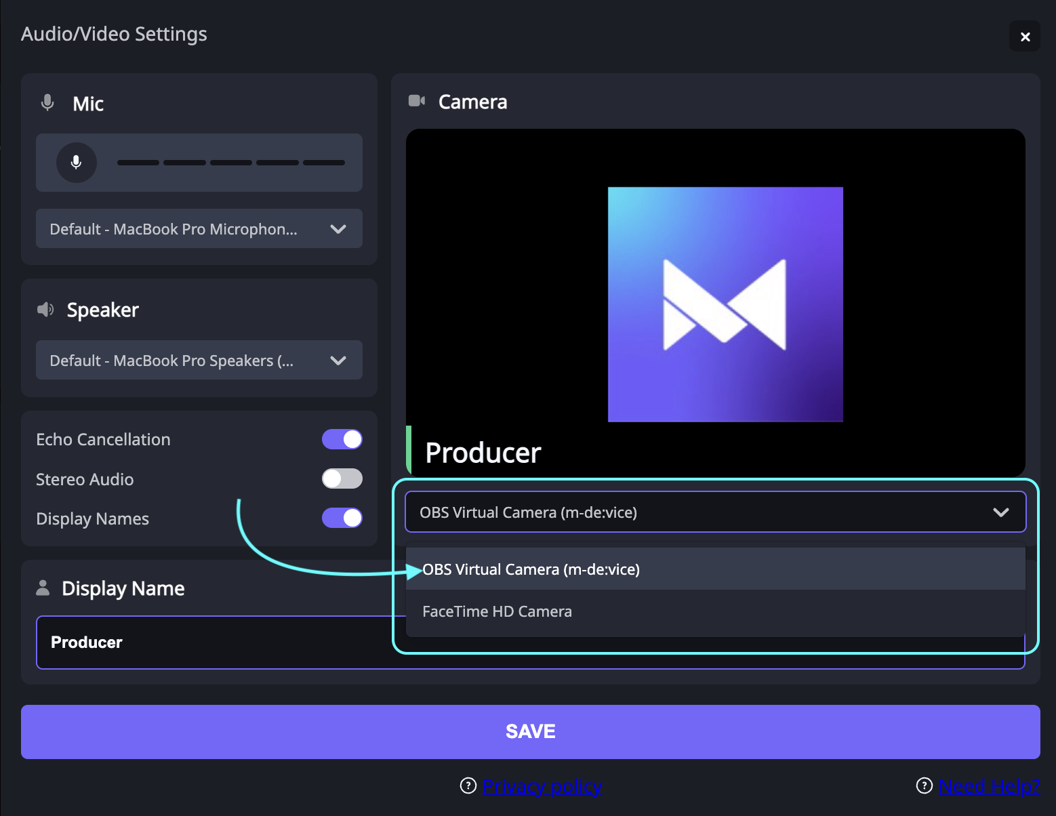Click the Mic section header icon
This screenshot has width=1056, height=816.
click(x=47, y=103)
